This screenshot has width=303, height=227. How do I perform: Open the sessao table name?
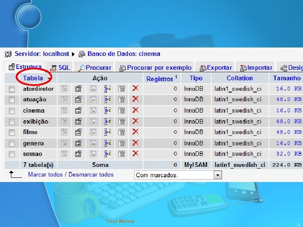33,154
